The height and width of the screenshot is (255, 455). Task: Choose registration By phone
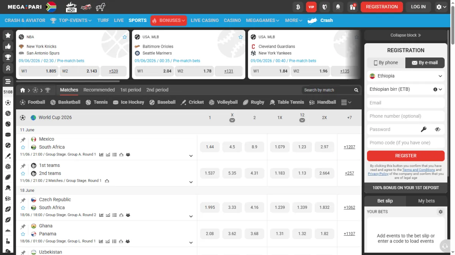click(x=386, y=63)
